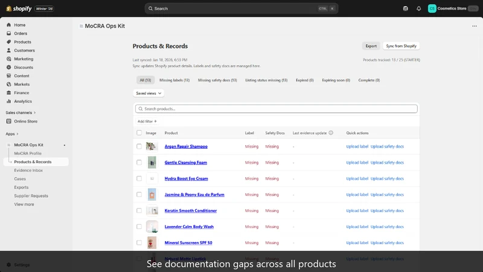Click the info icon beside Last evidence update
Screen dimensions: 483x272
331,133
